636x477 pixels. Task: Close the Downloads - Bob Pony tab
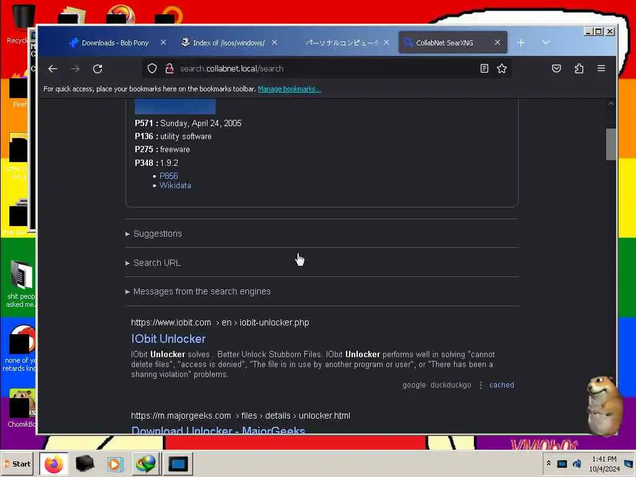pyautogui.click(x=163, y=42)
